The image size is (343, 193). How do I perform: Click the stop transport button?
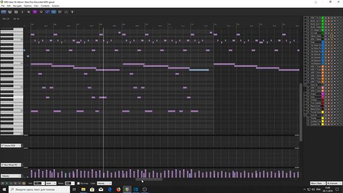click(16, 183)
